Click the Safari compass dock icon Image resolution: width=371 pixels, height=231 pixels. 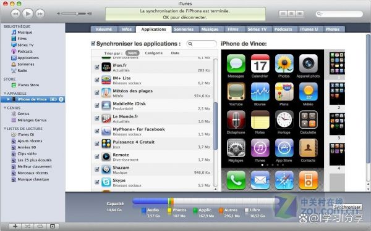point(284,180)
